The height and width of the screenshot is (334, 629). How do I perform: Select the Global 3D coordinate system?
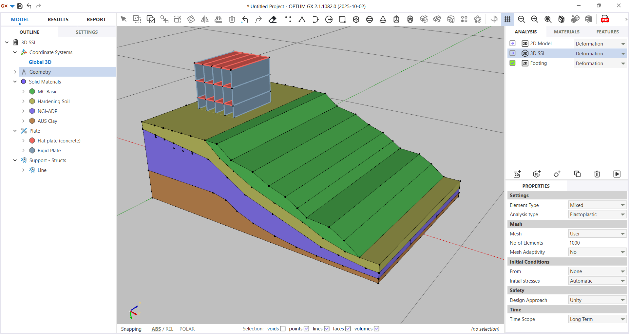coord(40,62)
